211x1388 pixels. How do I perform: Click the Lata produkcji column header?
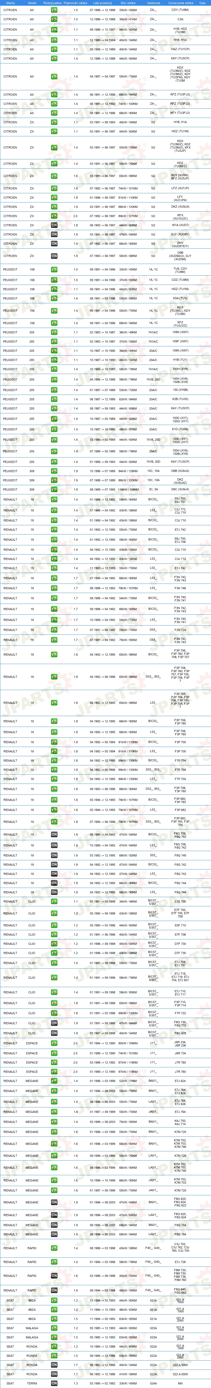point(102,3)
